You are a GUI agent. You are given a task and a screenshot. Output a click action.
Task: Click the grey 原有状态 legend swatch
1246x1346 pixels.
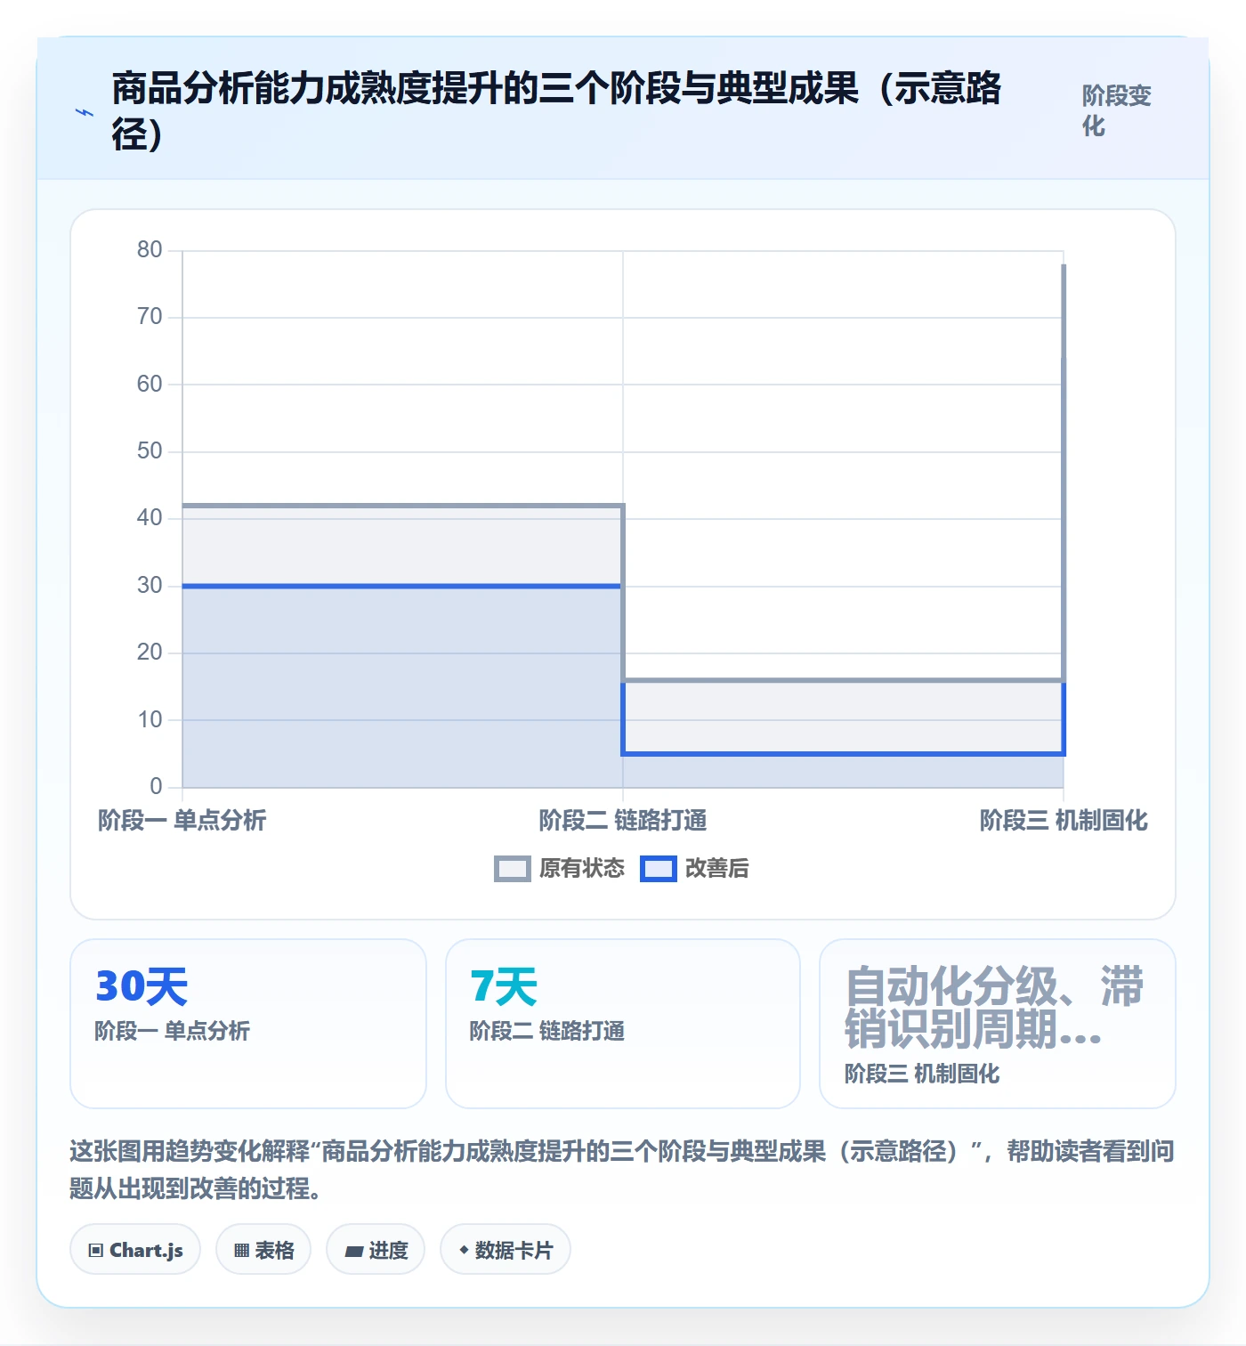[x=513, y=869]
